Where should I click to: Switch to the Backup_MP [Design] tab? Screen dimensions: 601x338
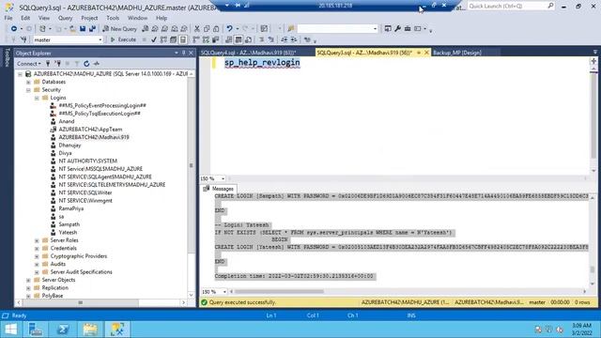457,53
